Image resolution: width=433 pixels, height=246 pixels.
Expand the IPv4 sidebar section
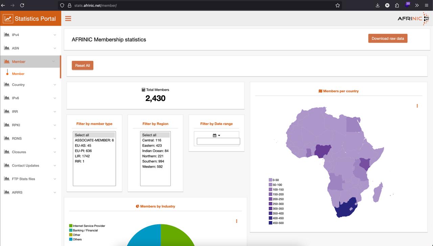coord(30,35)
